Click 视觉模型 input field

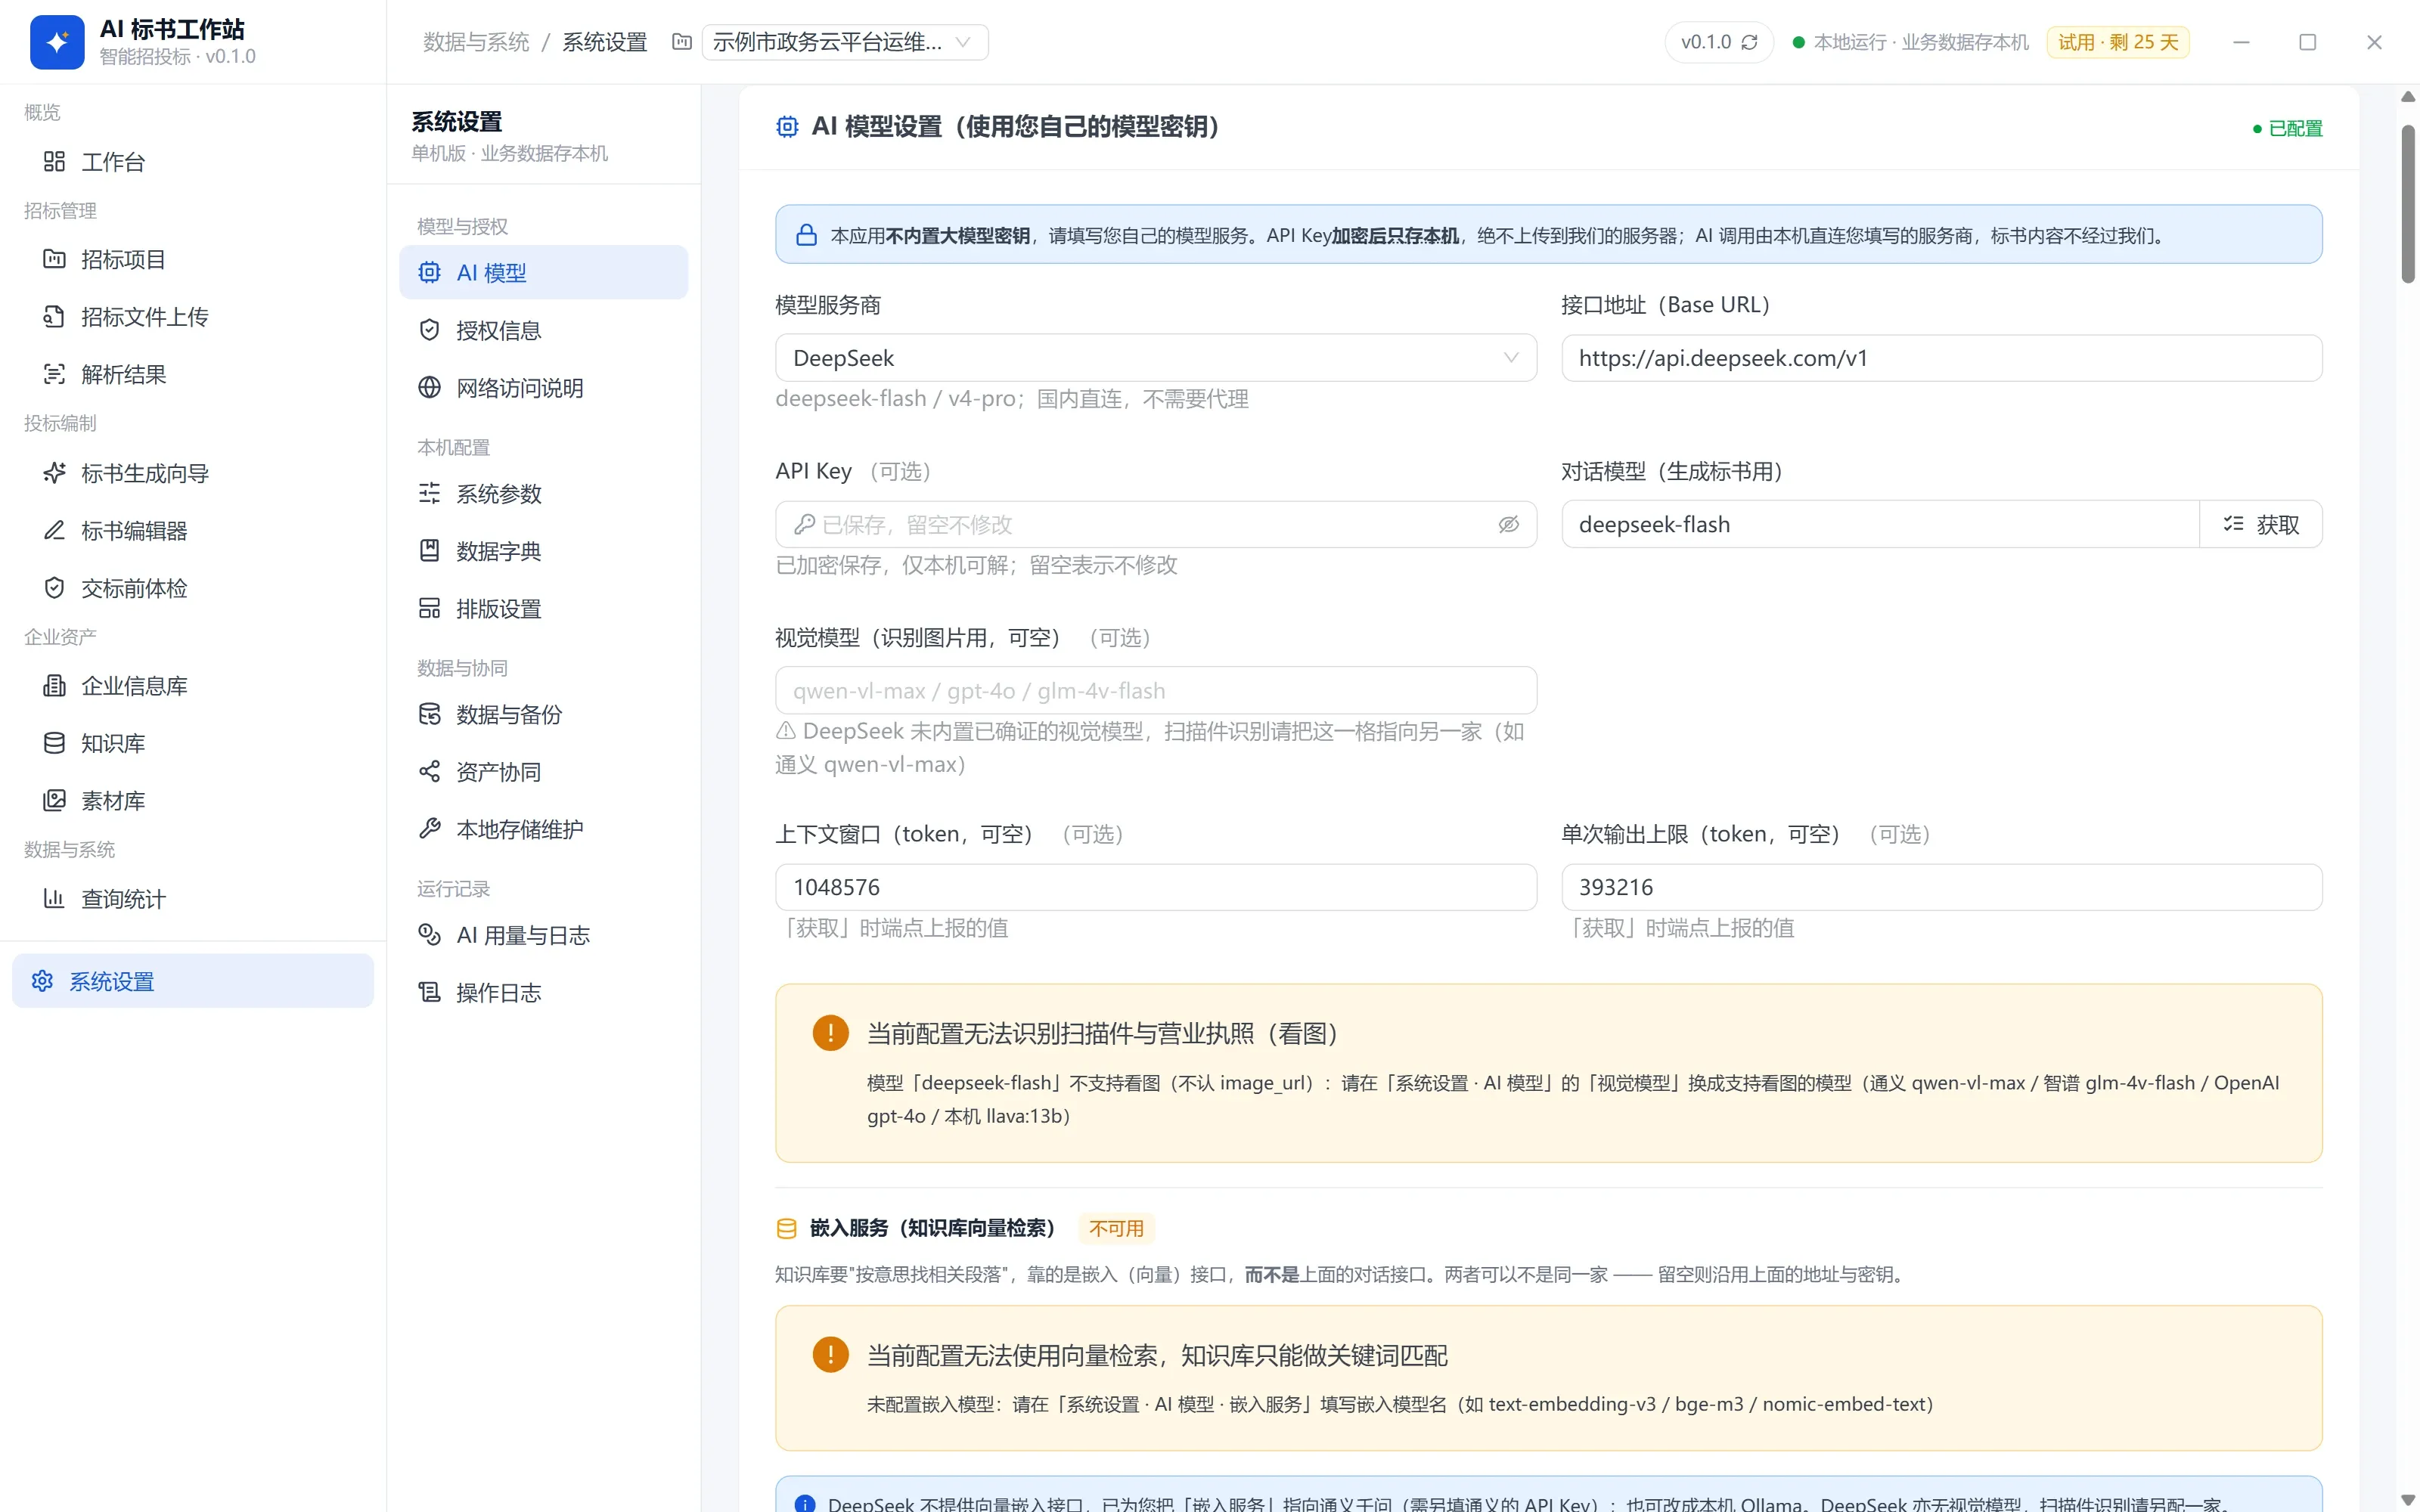1155,691
